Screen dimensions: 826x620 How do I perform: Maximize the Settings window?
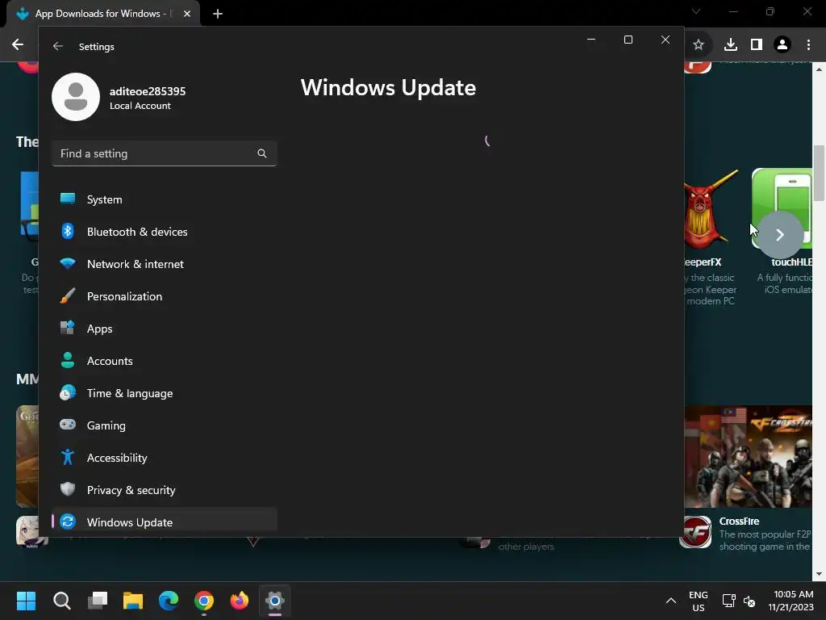[628, 40]
